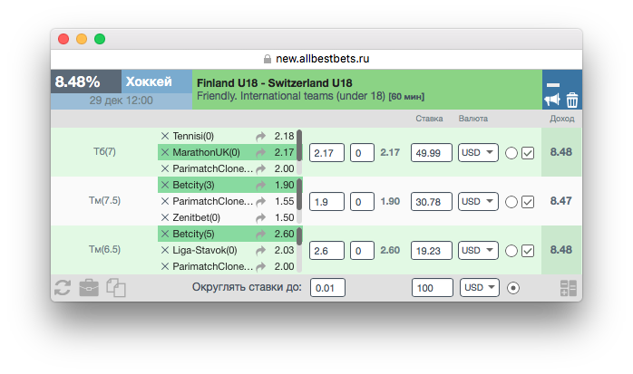This screenshot has height=374, width=633.
Task: Select Zenitbet(0) bookmaker row
Action: [227, 217]
